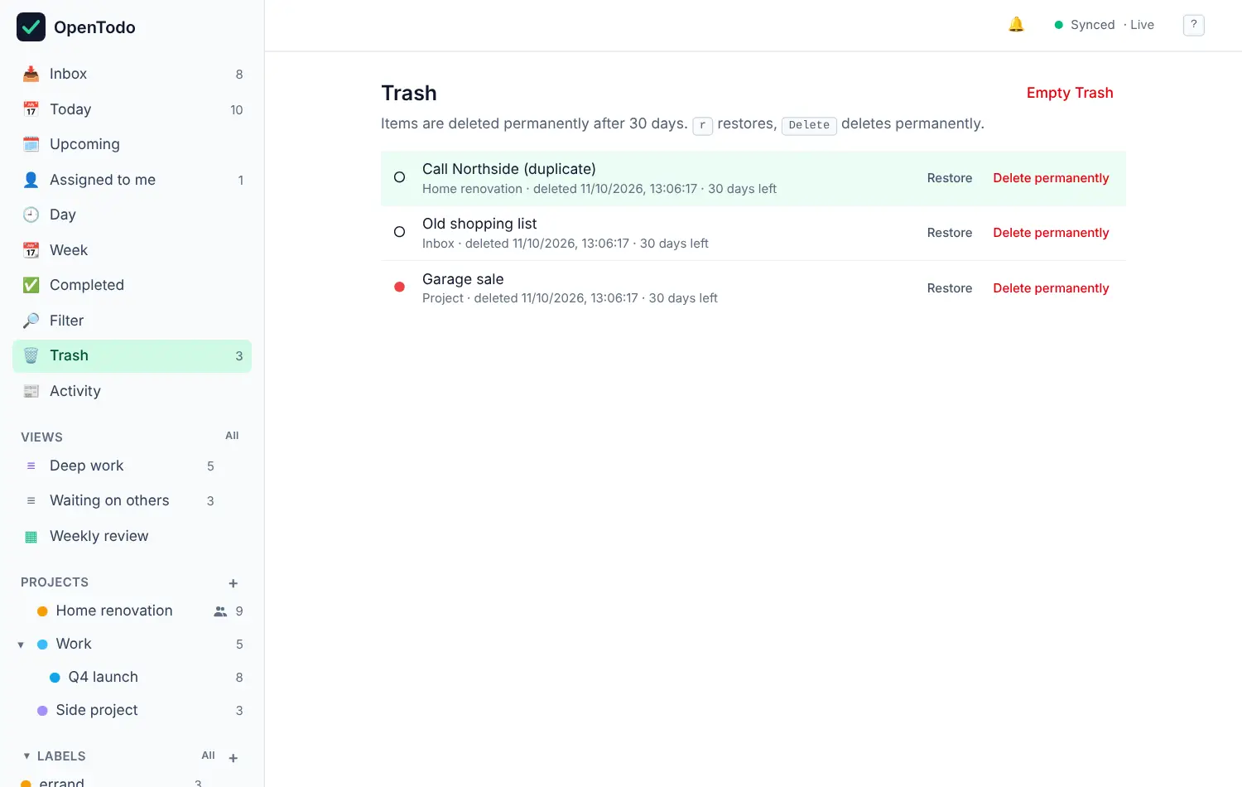
Task: Restore Old shopping list
Action: (950, 233)
